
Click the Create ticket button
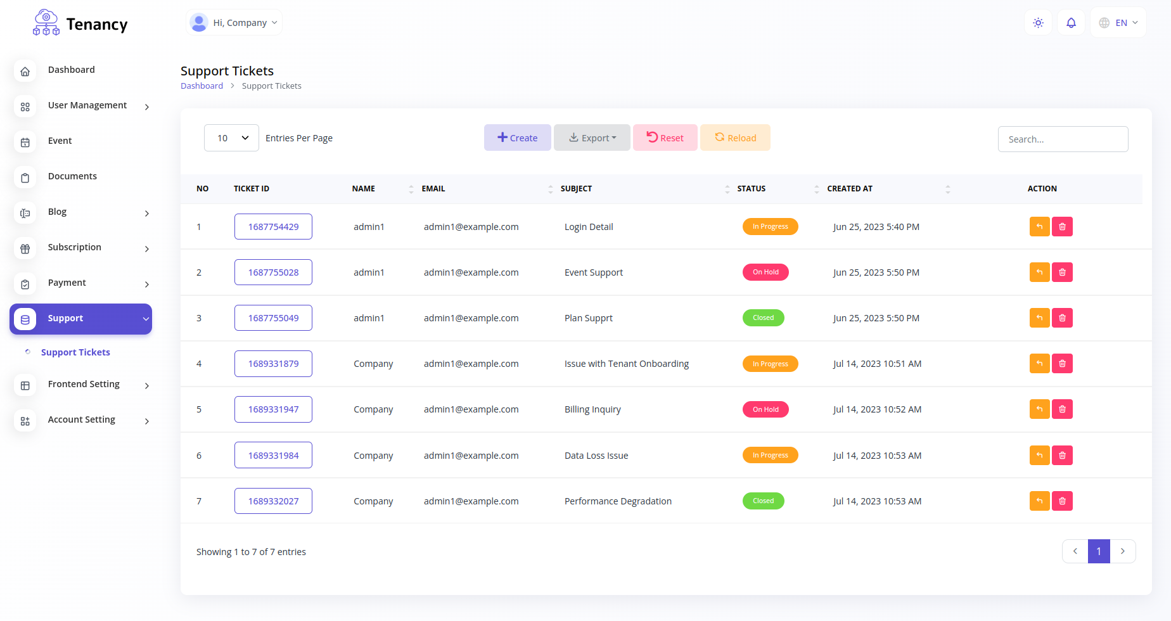[x=518, y=138]
